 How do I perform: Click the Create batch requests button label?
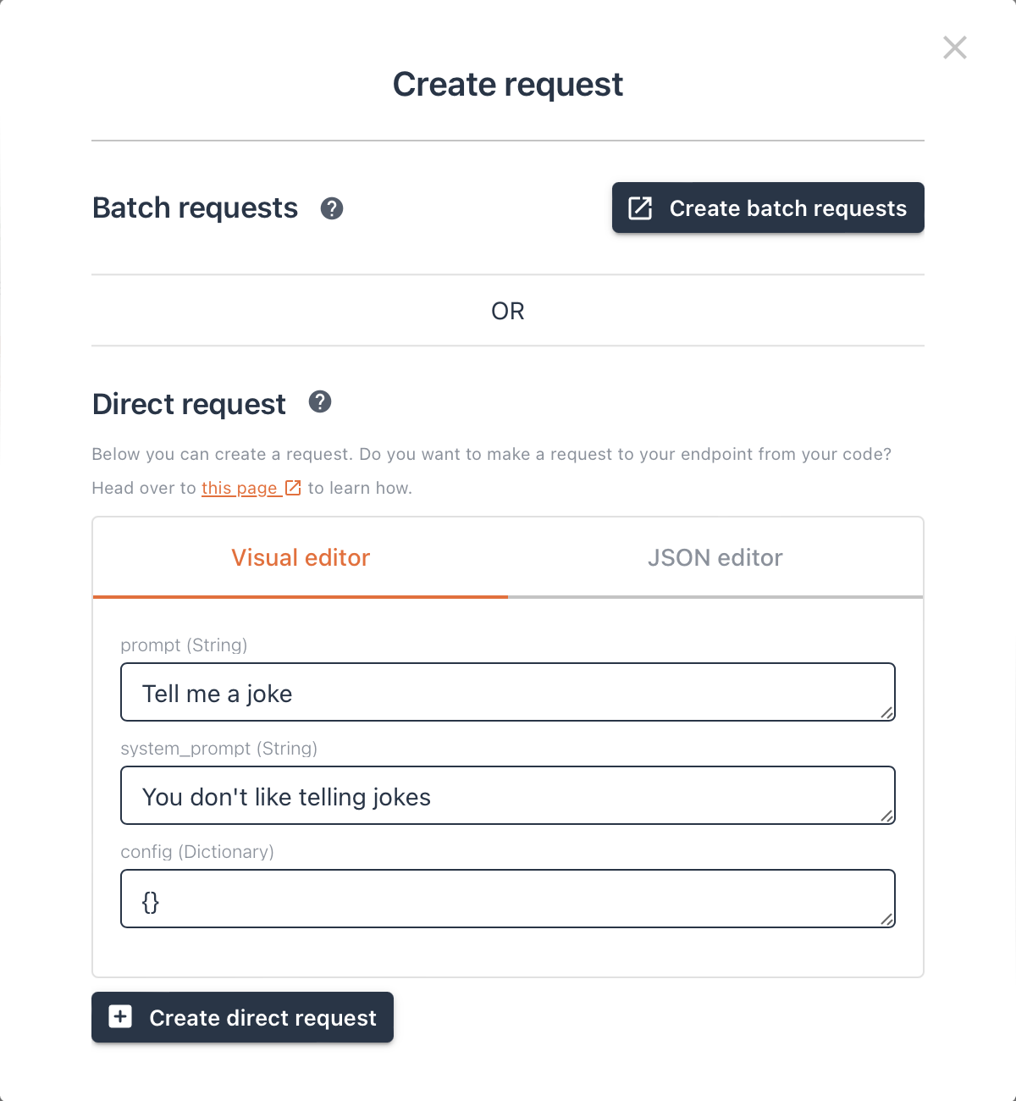[x=788, y=208]
